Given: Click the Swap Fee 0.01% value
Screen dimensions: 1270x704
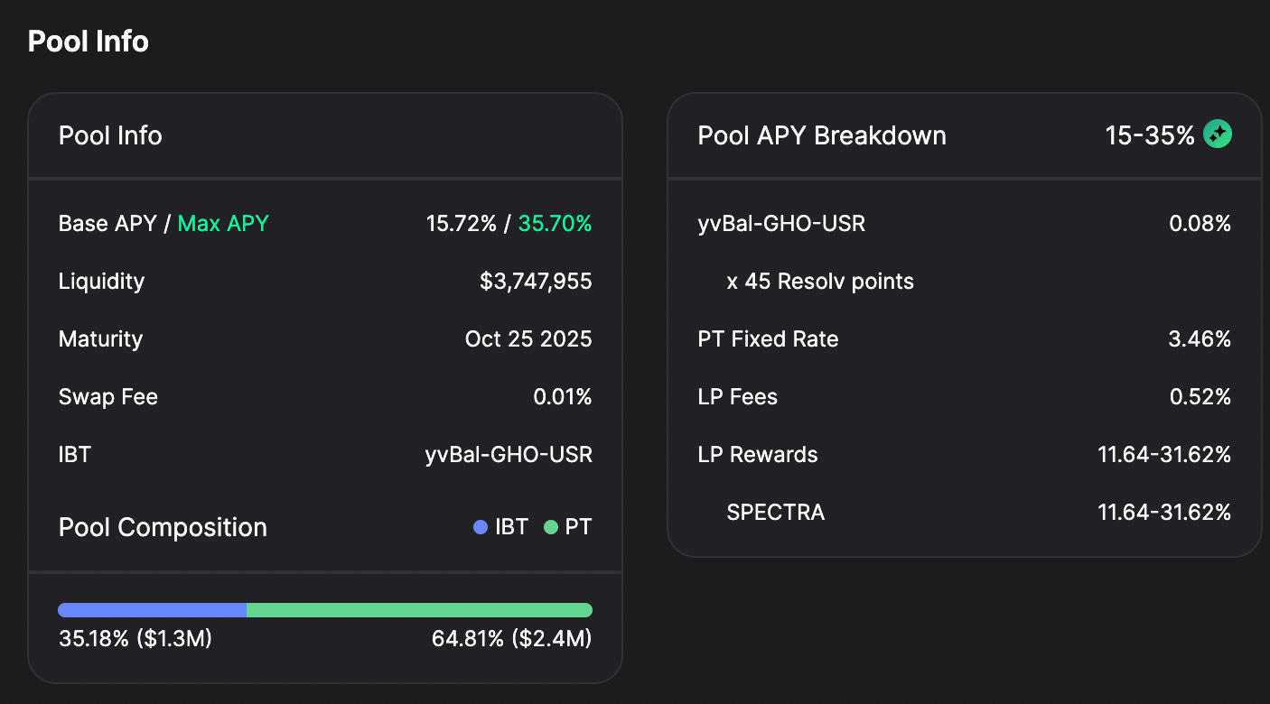Looking at the screenshot, I should click(x=563, y=397).
